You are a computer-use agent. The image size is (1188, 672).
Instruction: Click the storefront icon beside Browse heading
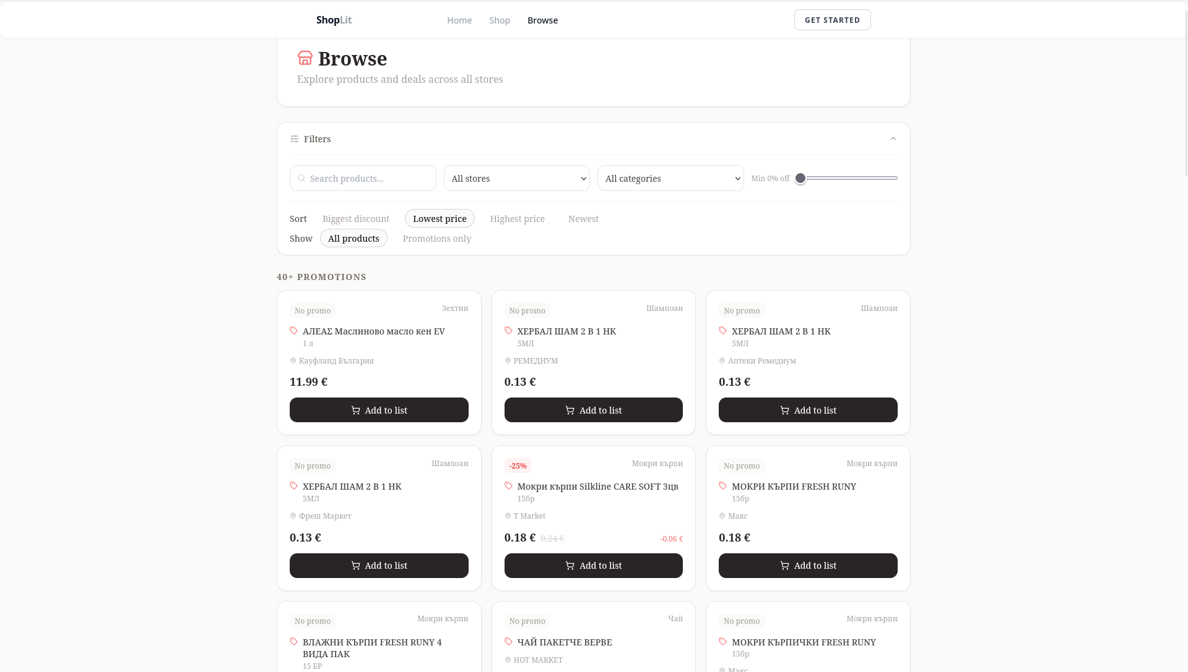tap(305, 58)
